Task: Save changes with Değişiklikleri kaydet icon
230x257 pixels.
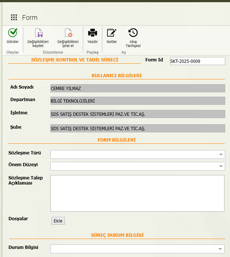Action: point(38,33)
